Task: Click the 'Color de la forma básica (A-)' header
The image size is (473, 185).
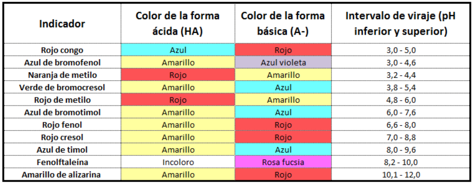Action: click(283, 23)
